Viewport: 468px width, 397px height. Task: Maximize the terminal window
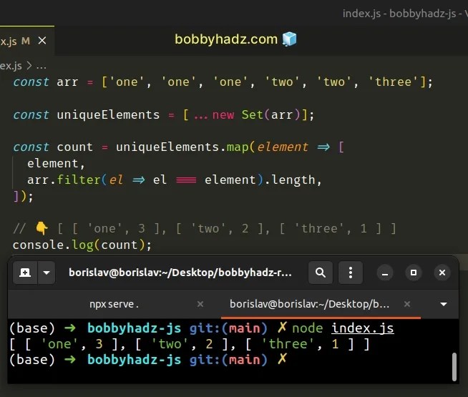[414, 273]
